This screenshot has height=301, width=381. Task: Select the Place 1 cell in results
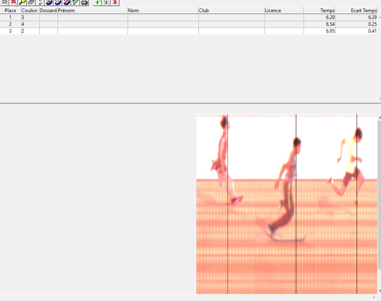pyautogui.click(x=10, y=17)
